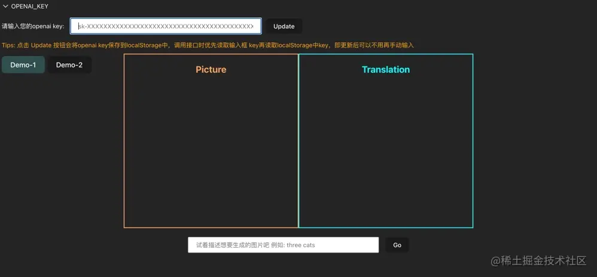Click the Translation panel heading
The image size is (597, 277).
coord(386,69)
